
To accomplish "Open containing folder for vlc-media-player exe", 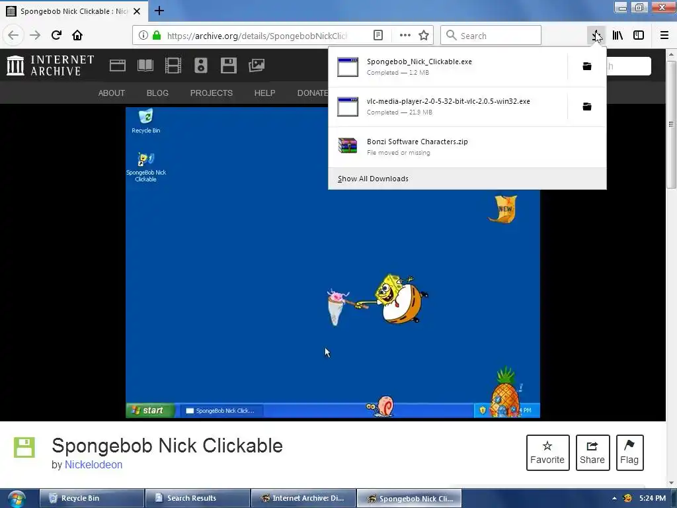I will point(587,106).
